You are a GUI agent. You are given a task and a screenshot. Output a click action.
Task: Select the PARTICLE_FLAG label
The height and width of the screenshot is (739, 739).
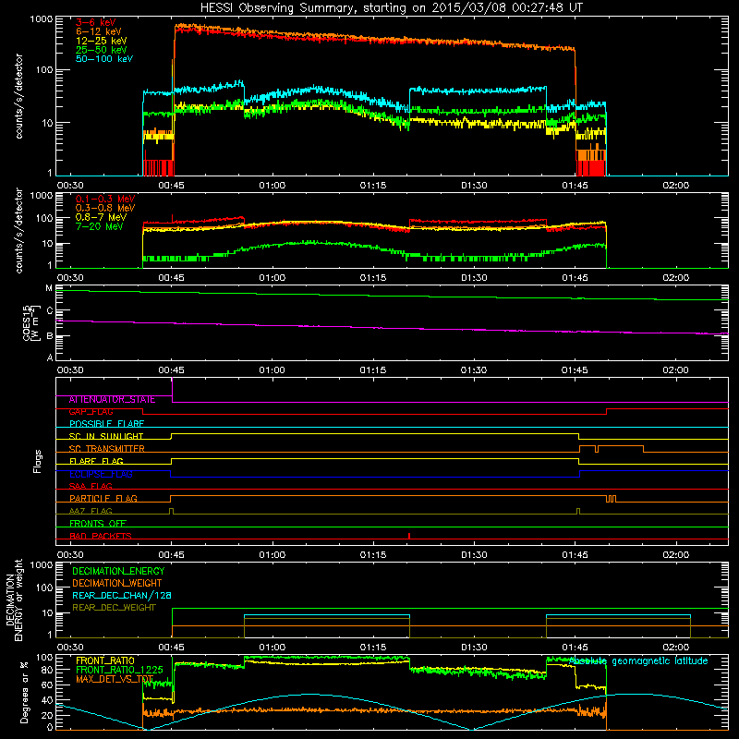[x=103, y=499]
